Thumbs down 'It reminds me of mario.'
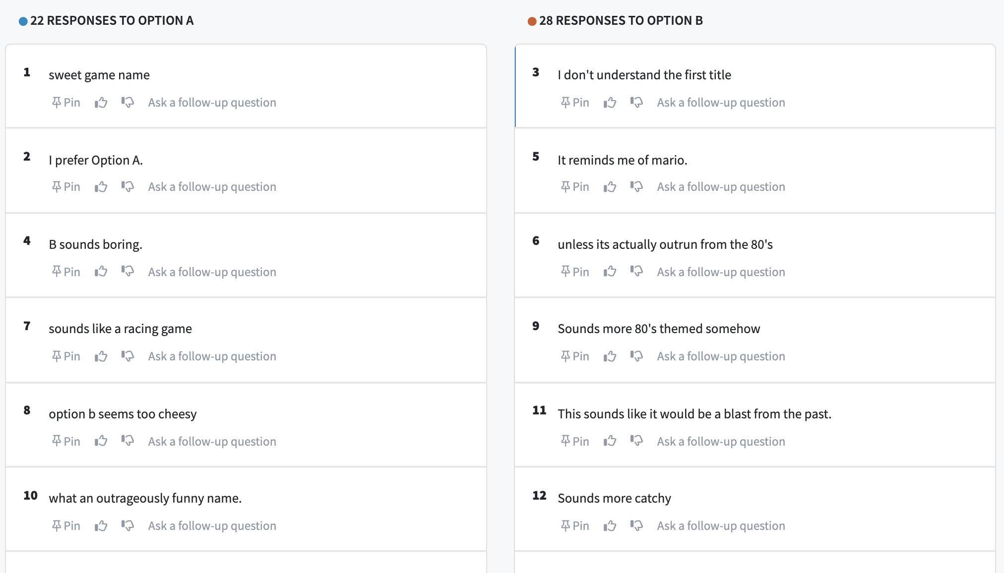1004x573 pixels. point(636,187)
